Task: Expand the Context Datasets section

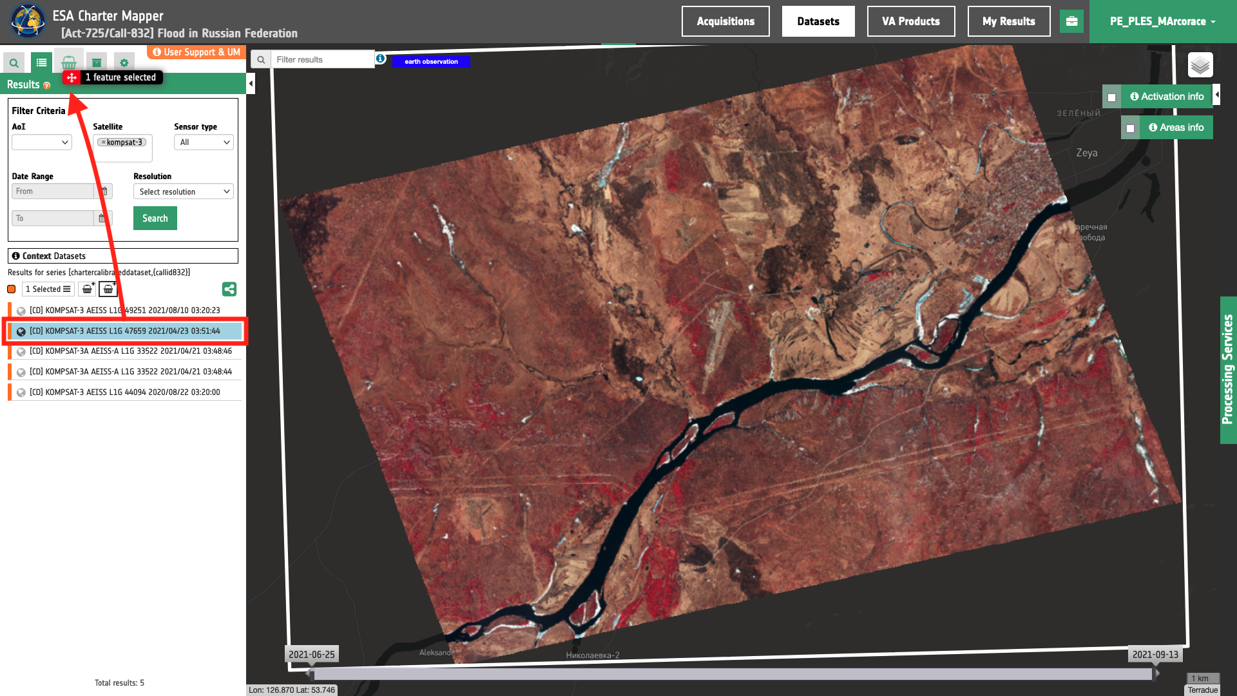Action: click(x=123, y=256)
